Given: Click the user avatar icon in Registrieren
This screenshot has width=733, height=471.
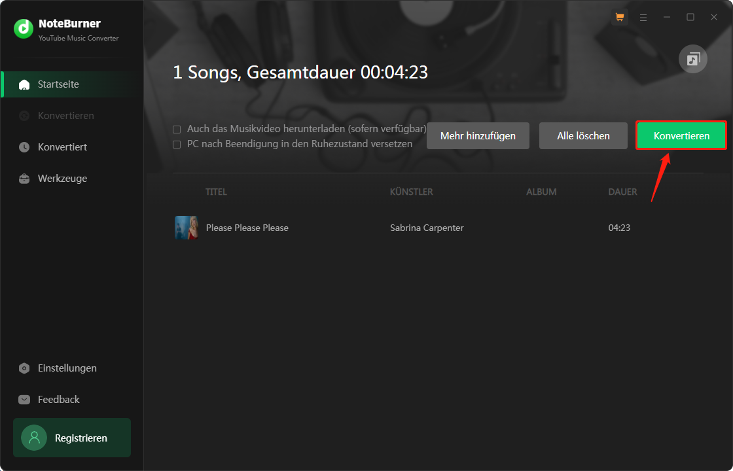Looking at the screenshot, I should point(34,438).
